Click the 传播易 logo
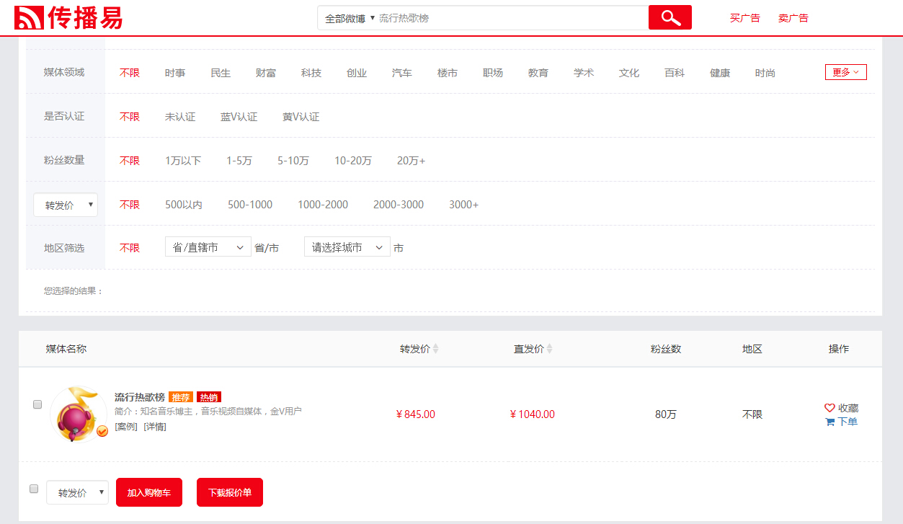The width and height of the screenshot is (903, 524). point(68,18)
